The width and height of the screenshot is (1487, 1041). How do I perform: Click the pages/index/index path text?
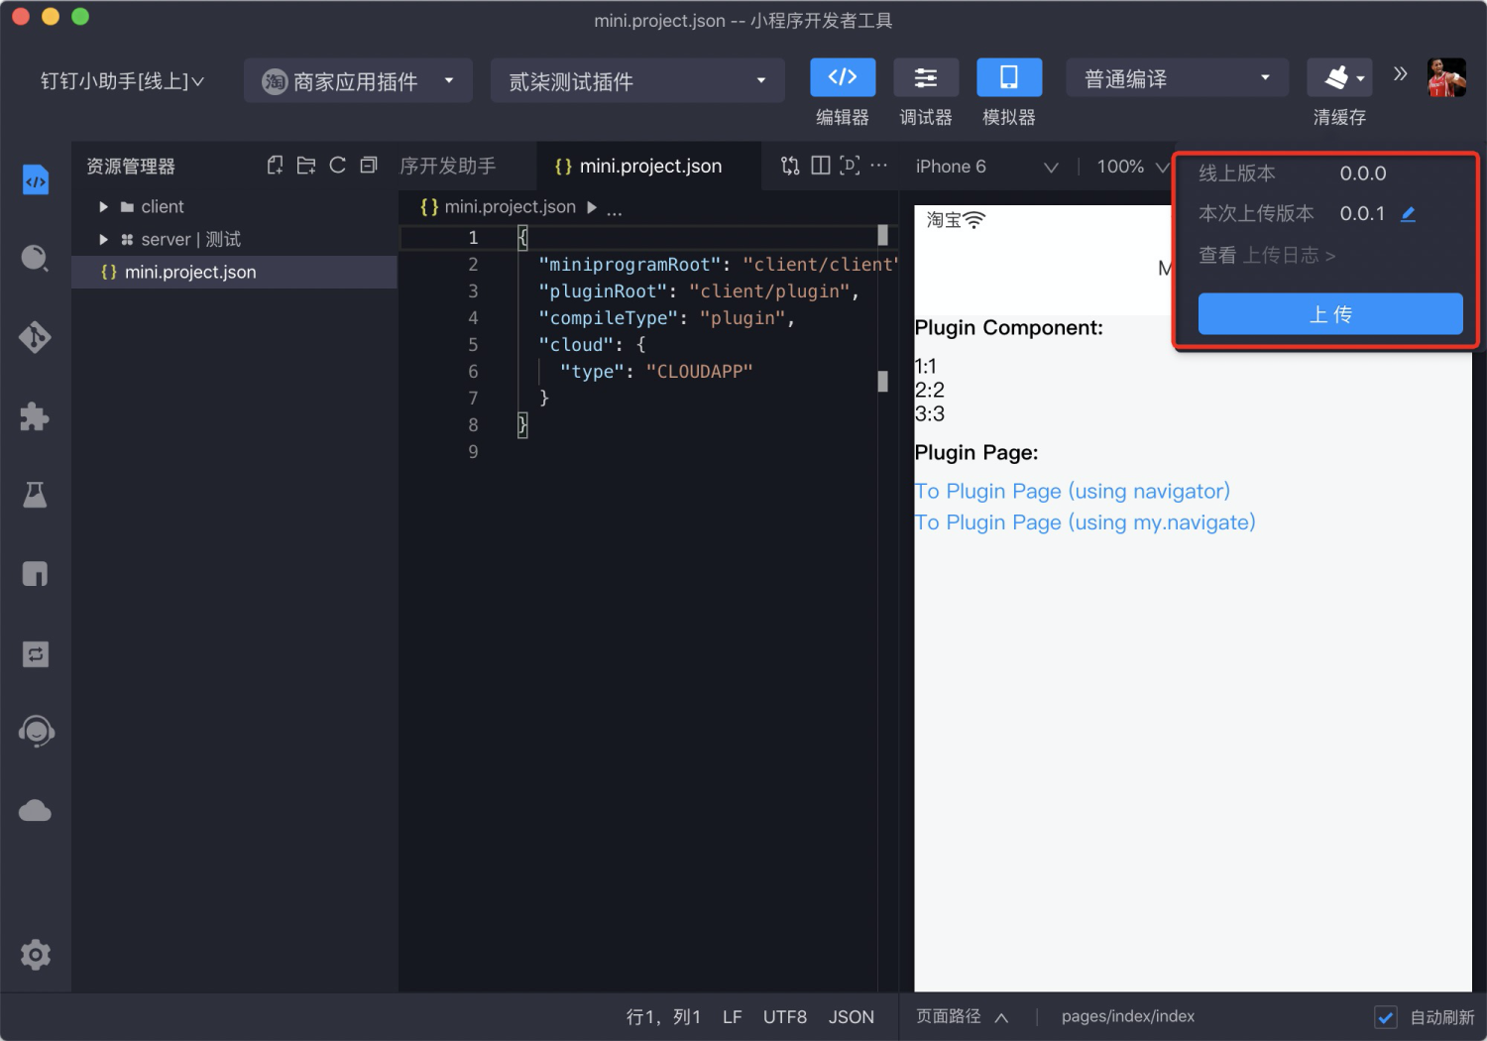point(1128,1016)
